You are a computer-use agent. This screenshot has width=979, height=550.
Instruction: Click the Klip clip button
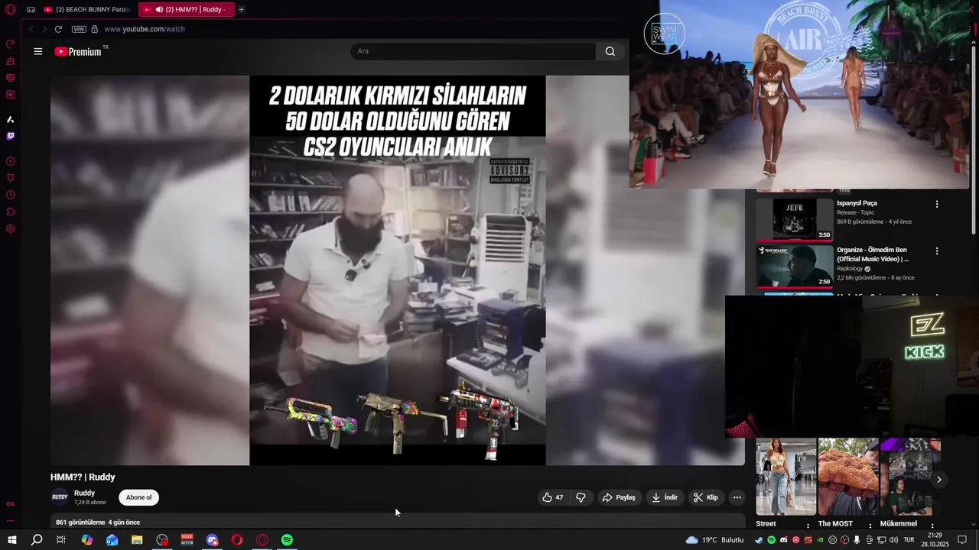pos(706,497)
